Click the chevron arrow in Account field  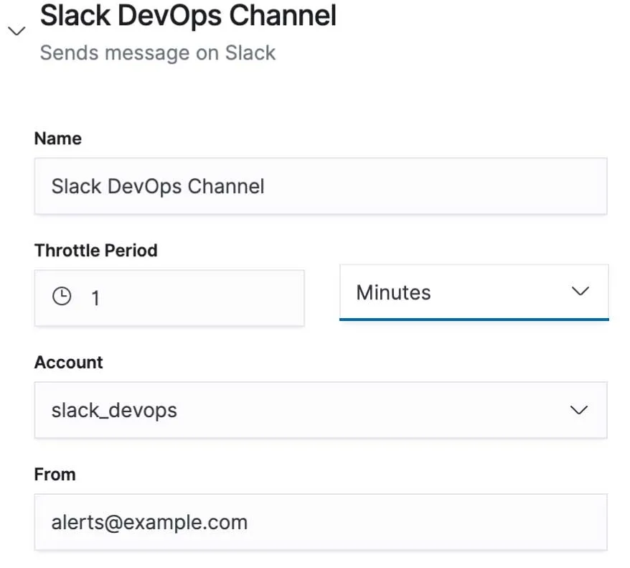(x=578, y=410)
